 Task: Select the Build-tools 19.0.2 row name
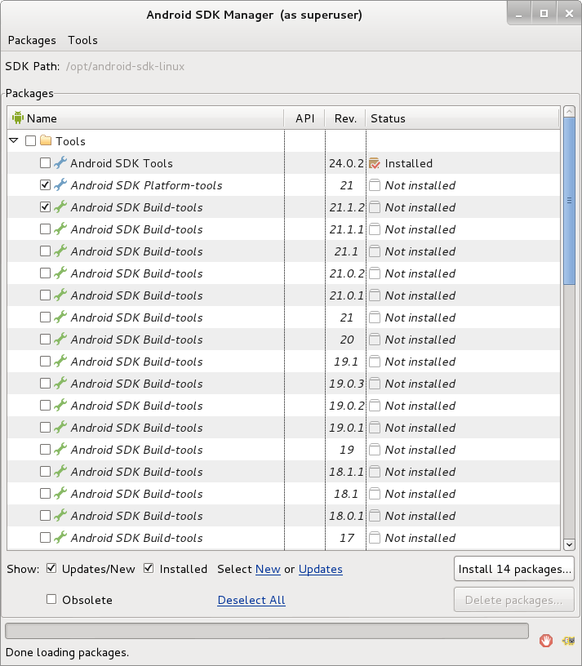pyautogui.click(x=136, y=406)
